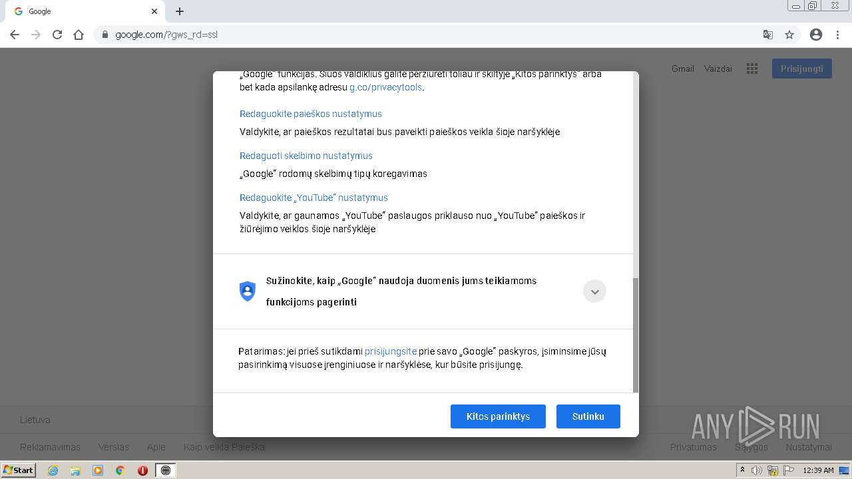852x479 pixels.
Task: Open the Privatumas footer link
Action: click(694, 447)
